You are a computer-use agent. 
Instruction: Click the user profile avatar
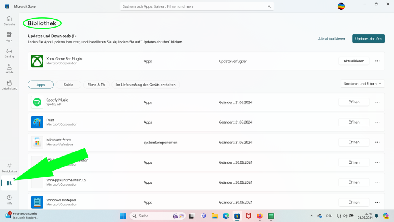341,6
